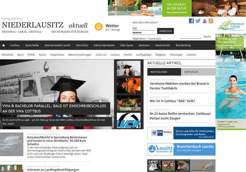This screenshot has width=246, height=172.
Task: Open the film-strip photo banner
Action: (x=181, y=166)
